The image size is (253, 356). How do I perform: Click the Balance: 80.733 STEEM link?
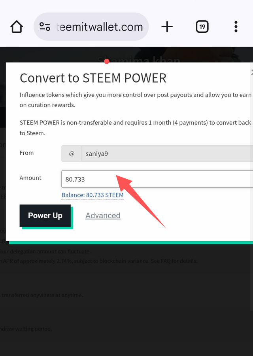pos(93,195)
